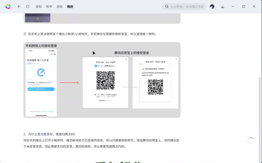
Task: Maximize the app window
Action: click(x=243, y=7)
